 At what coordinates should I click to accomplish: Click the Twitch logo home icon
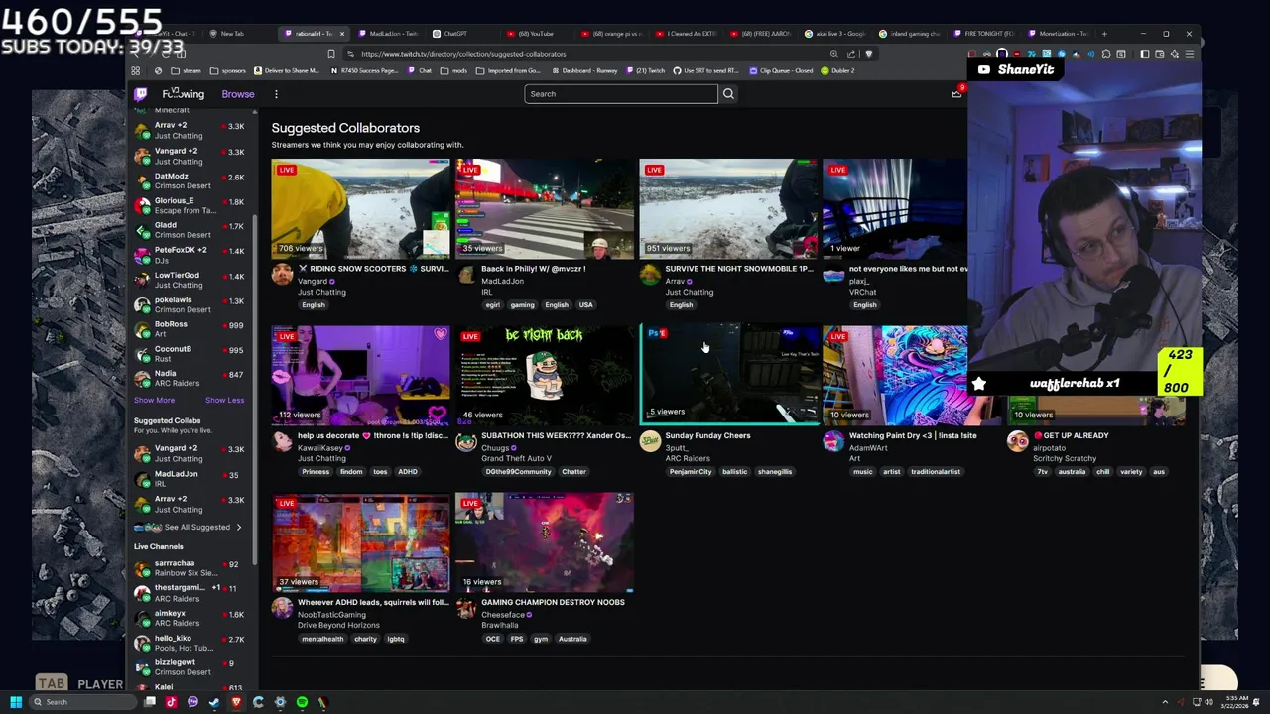pos(141,94)
